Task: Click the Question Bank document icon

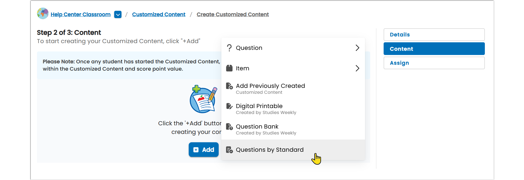Action: (229, 127)
